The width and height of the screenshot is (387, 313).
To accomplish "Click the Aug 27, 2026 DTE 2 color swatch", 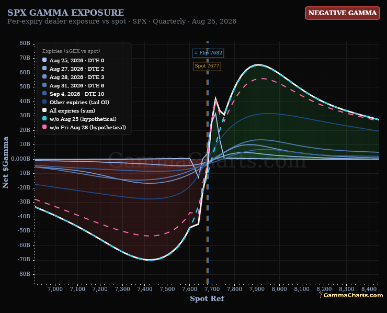I will (44, 68).
